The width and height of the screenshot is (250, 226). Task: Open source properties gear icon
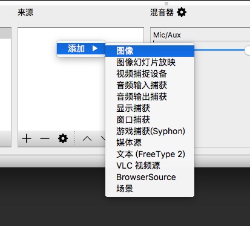tap(63, 138)
